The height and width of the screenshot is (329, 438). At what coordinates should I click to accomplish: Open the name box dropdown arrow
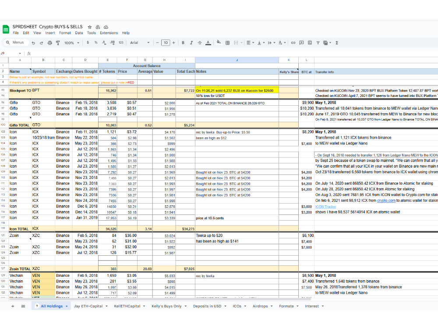pos(20,54)
